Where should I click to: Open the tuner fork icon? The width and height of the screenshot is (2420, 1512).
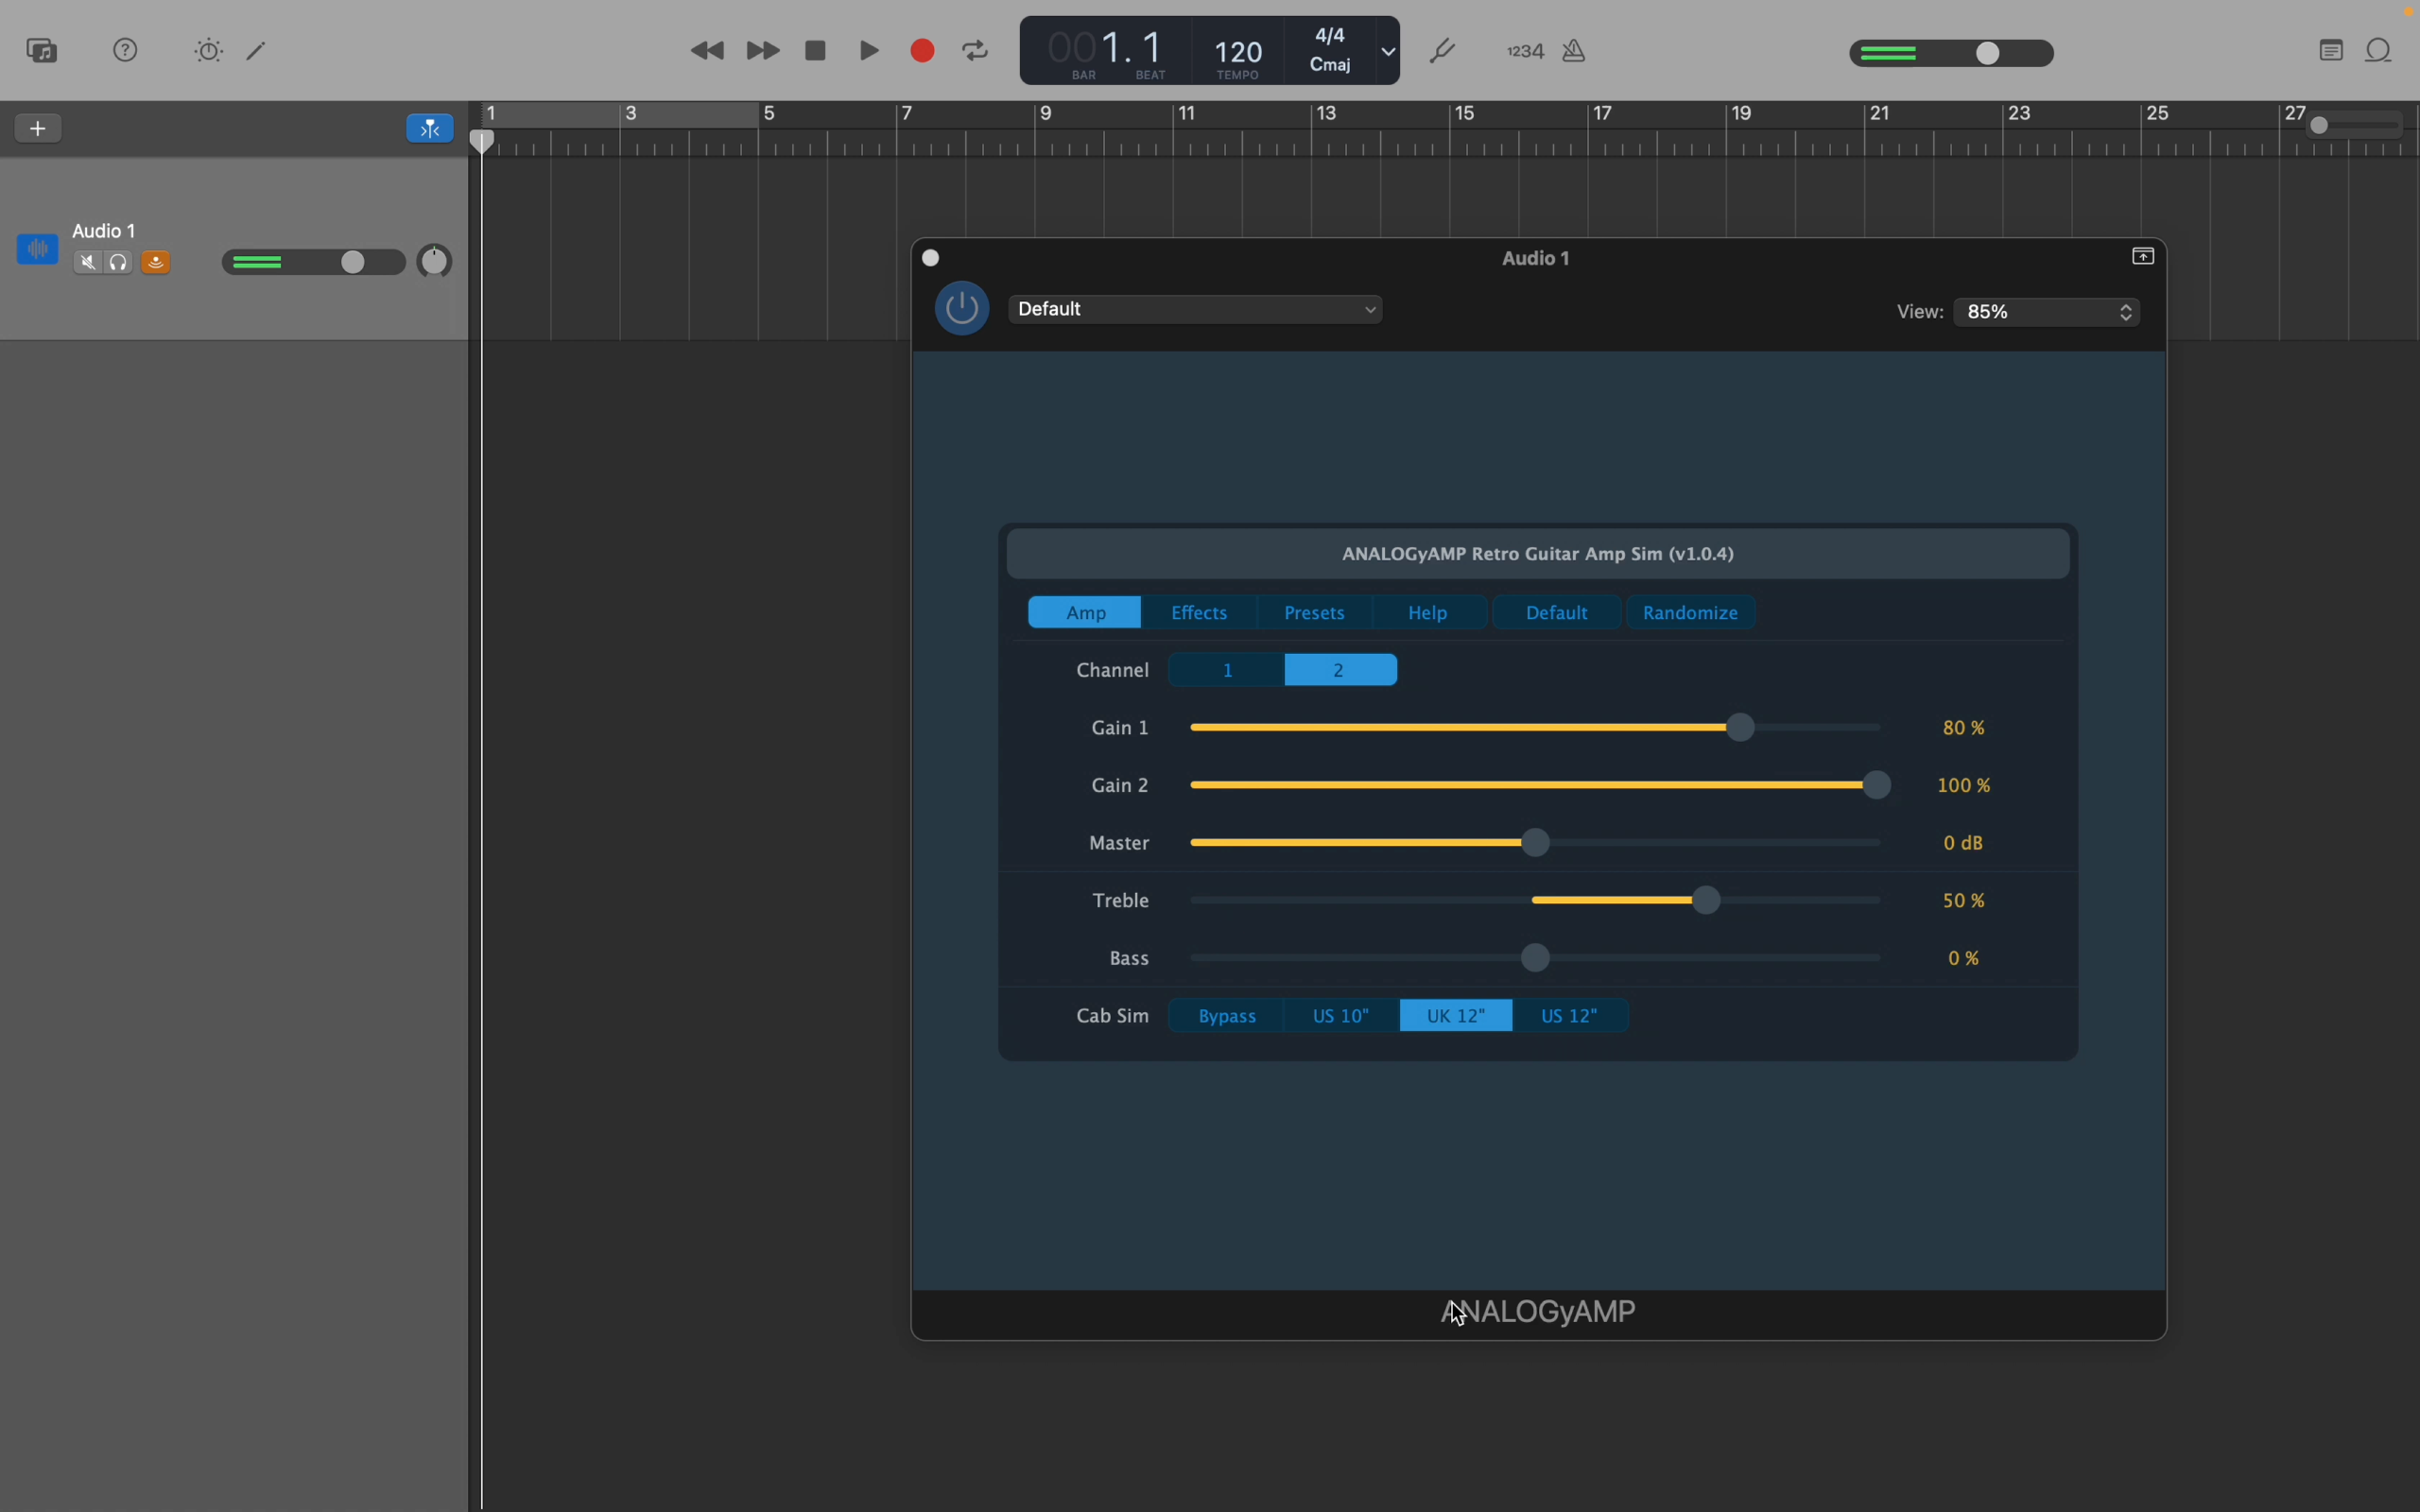click(1445, 51)
